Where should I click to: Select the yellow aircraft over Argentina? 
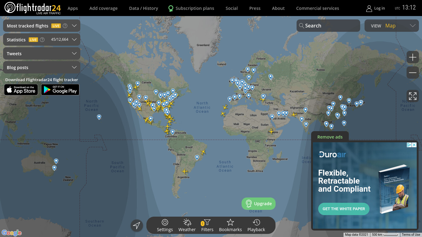point(185,171)
